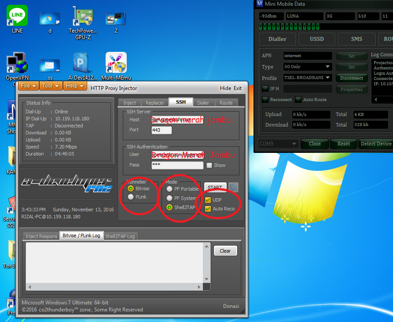Click the reconnect icon beside START
The width and height of the screenshot is (393, 322).
[233, 187]
